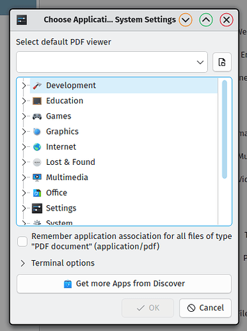The height and width of the screenshot is (331, 247).
Task: Select the Settings row text
Action: pos(61,209)
